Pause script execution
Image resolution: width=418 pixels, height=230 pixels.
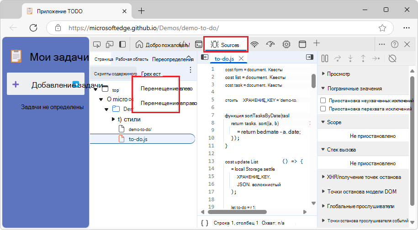click(325, 58)
